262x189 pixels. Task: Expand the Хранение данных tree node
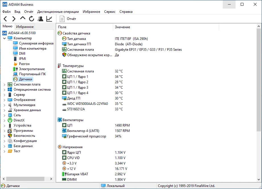tap(5, 110)
